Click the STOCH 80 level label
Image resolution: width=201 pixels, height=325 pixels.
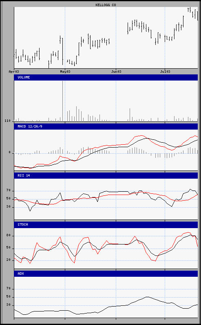[x=9, y=235]
